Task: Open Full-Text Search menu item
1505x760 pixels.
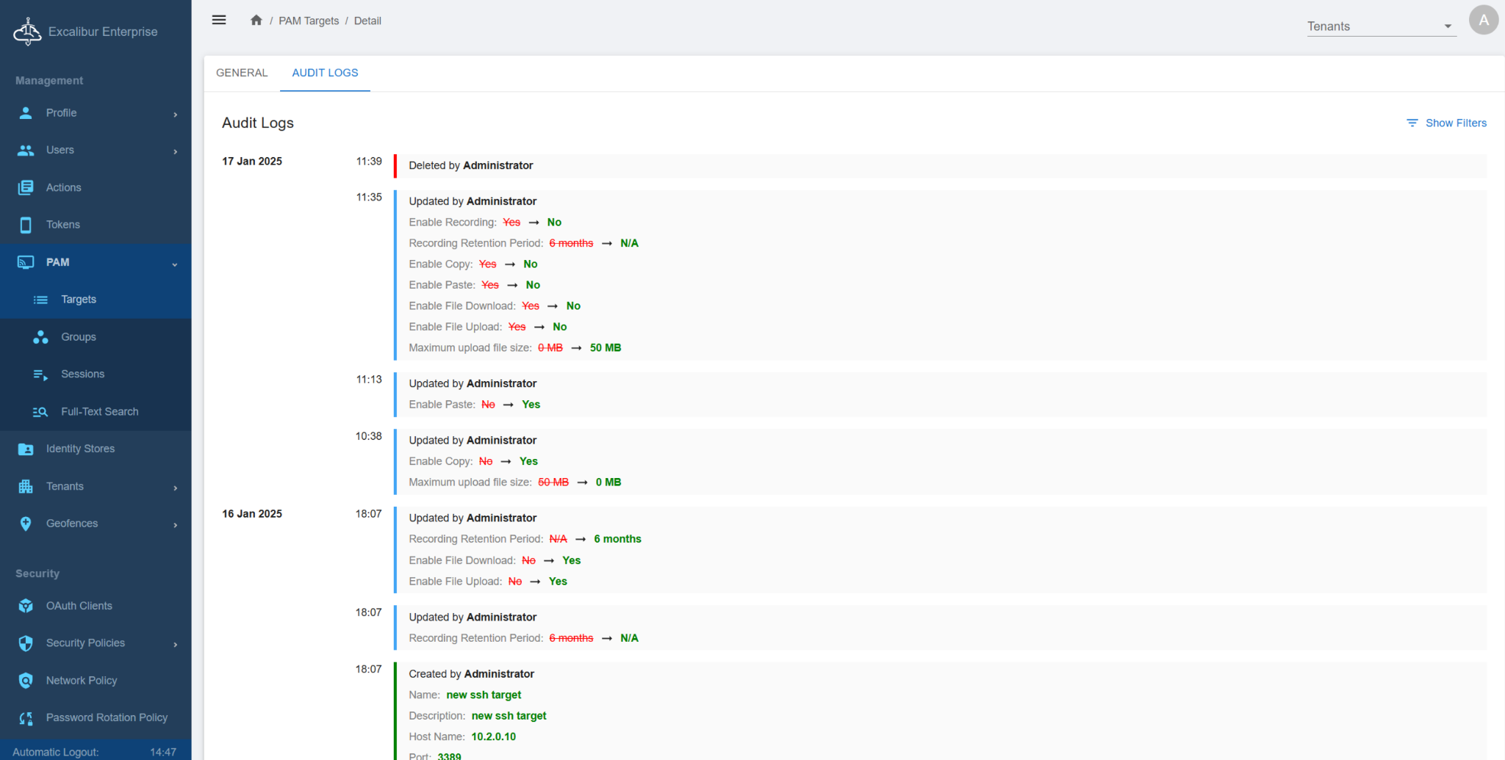Action: point(96,412)
